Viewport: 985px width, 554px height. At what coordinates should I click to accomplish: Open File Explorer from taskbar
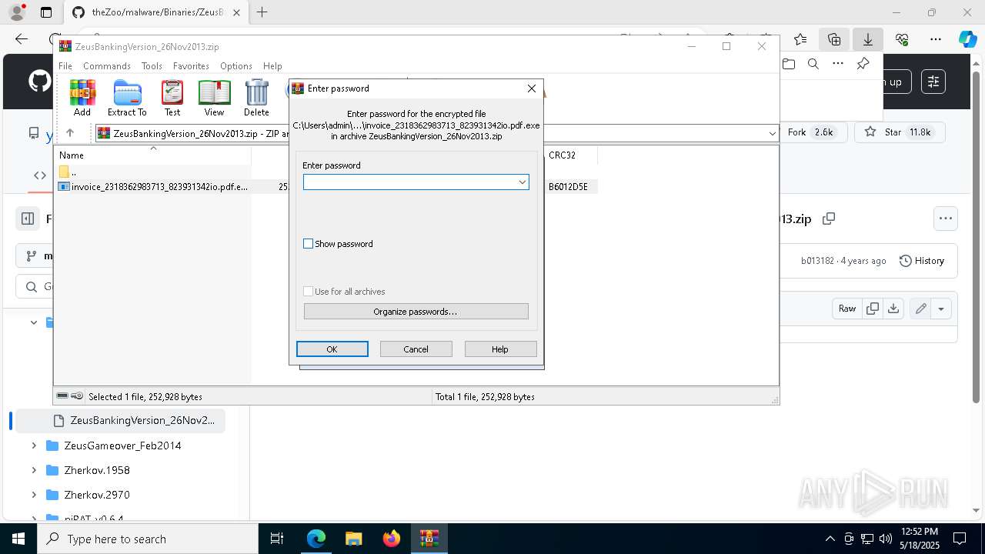pyautogui.click(x=354, y=539)
